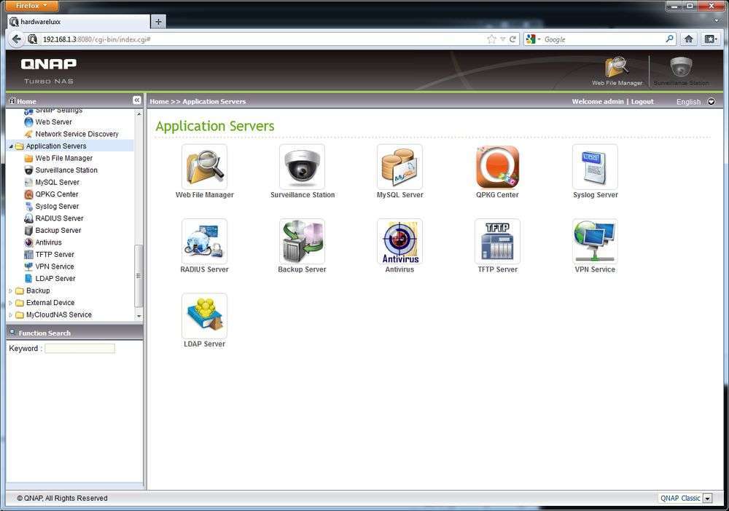Select RADIUS Server in sidebar tree
Screen dimensions: 729x511
pyautogui.click(x=59, y=218)
